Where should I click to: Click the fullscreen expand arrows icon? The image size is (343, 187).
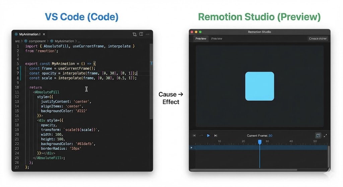(325, 135)
